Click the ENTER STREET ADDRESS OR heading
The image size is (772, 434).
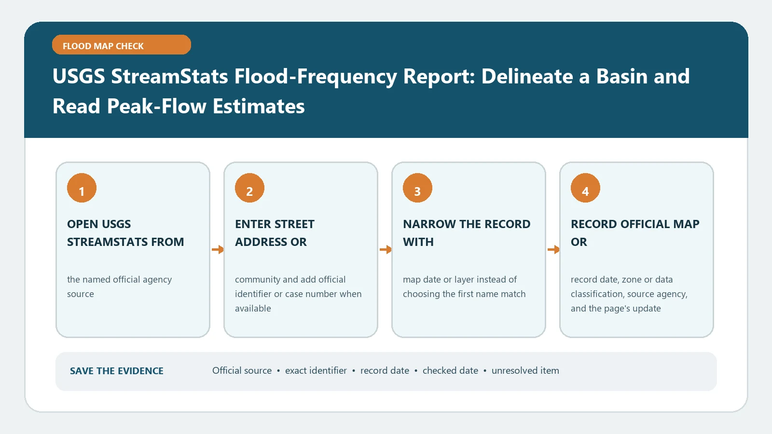[x=275, y=233]
